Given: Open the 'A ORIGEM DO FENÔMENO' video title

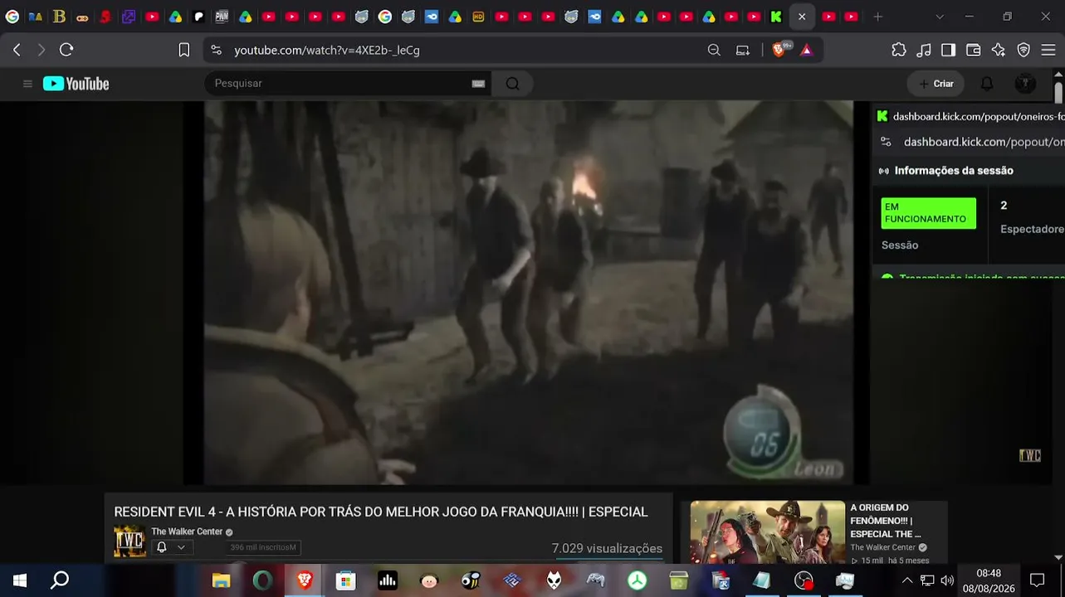Looking at the screenshot, I should click(885, 521).
